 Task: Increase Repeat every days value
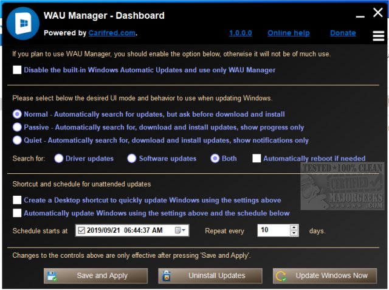294,228
